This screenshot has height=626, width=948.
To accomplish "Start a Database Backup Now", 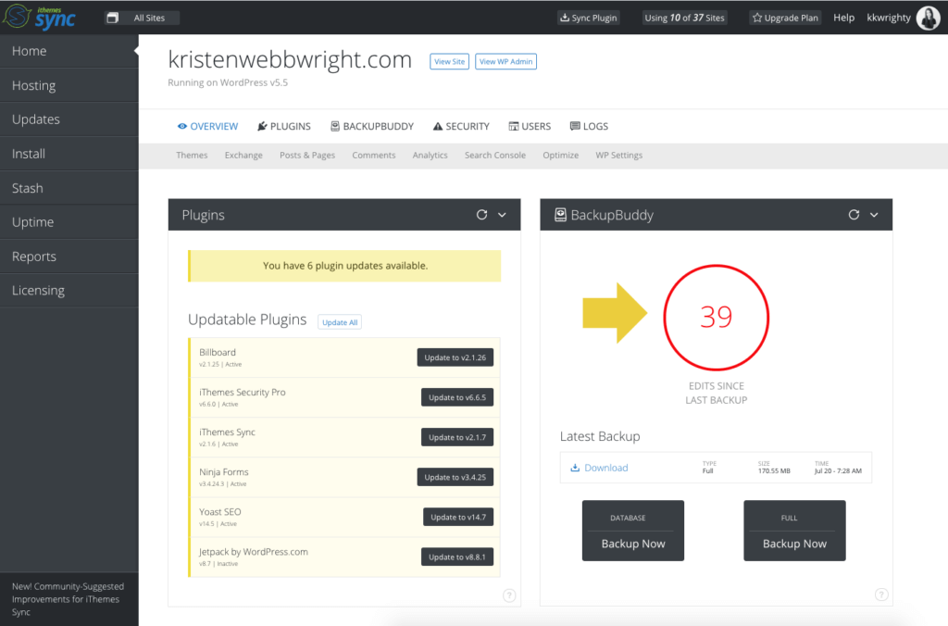I will pos(633,531).
